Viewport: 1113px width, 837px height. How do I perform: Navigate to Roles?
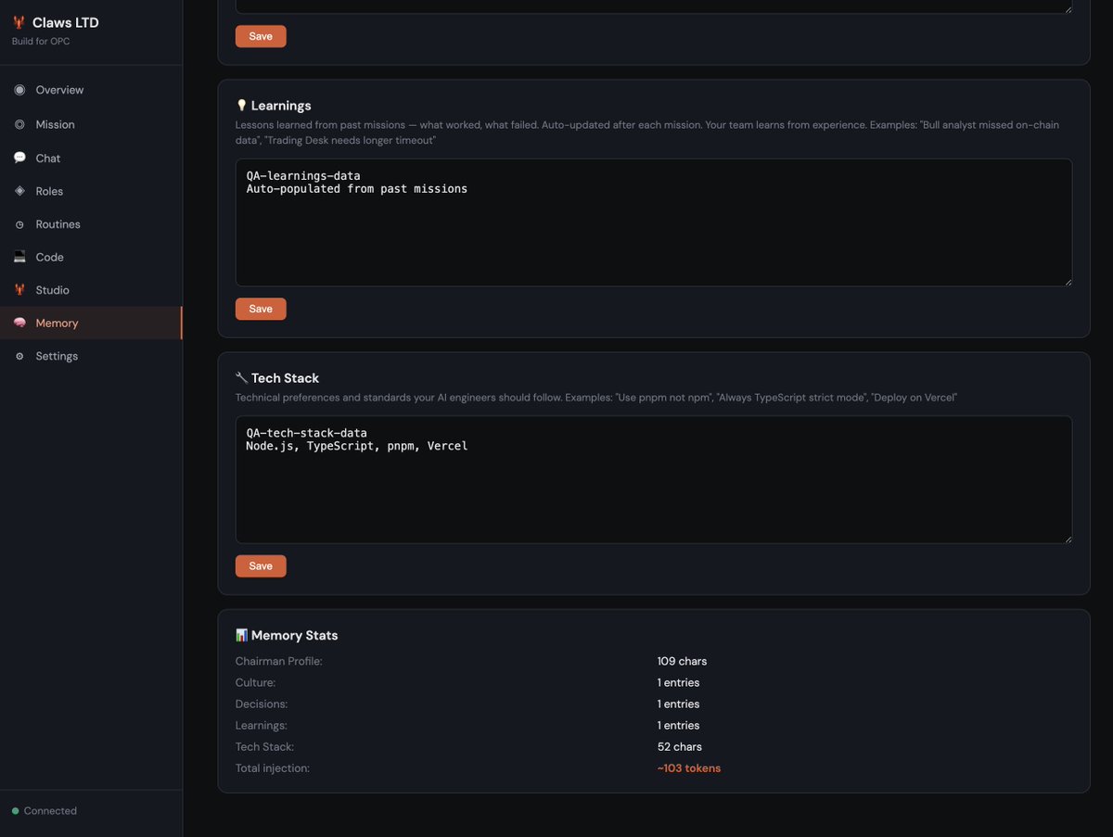(x=91, y=191)
